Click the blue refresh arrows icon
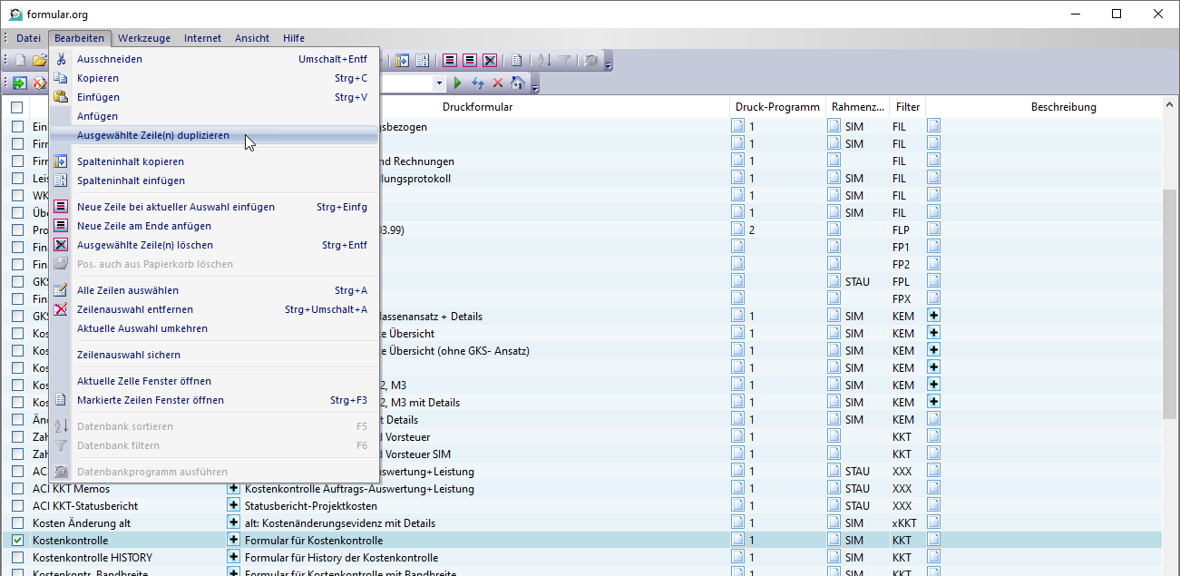The height and width of the screenshot is (576, 1180). pos(478,83)
